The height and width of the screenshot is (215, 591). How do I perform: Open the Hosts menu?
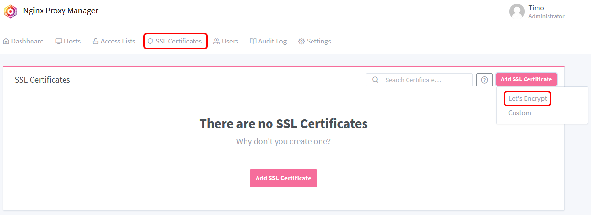click(x=68, y=41)
